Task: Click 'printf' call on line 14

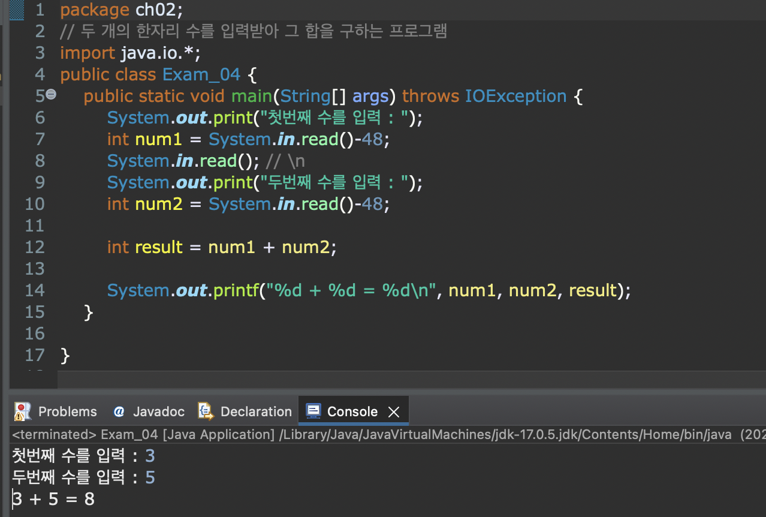Action: click(235, 290)
